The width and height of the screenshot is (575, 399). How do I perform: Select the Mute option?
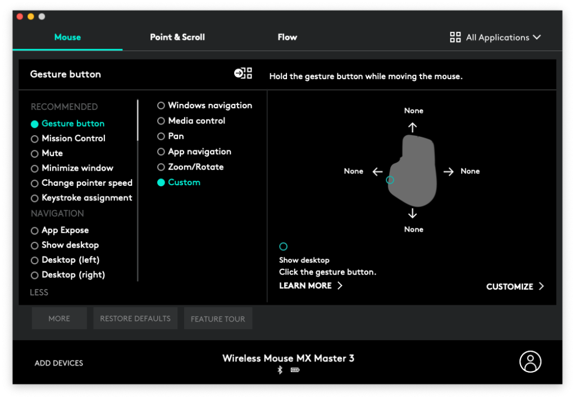47,153
